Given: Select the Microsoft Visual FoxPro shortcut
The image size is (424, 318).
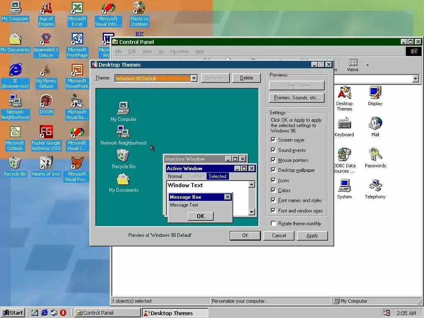Looking at the screenshot, I should pos(77,169).
